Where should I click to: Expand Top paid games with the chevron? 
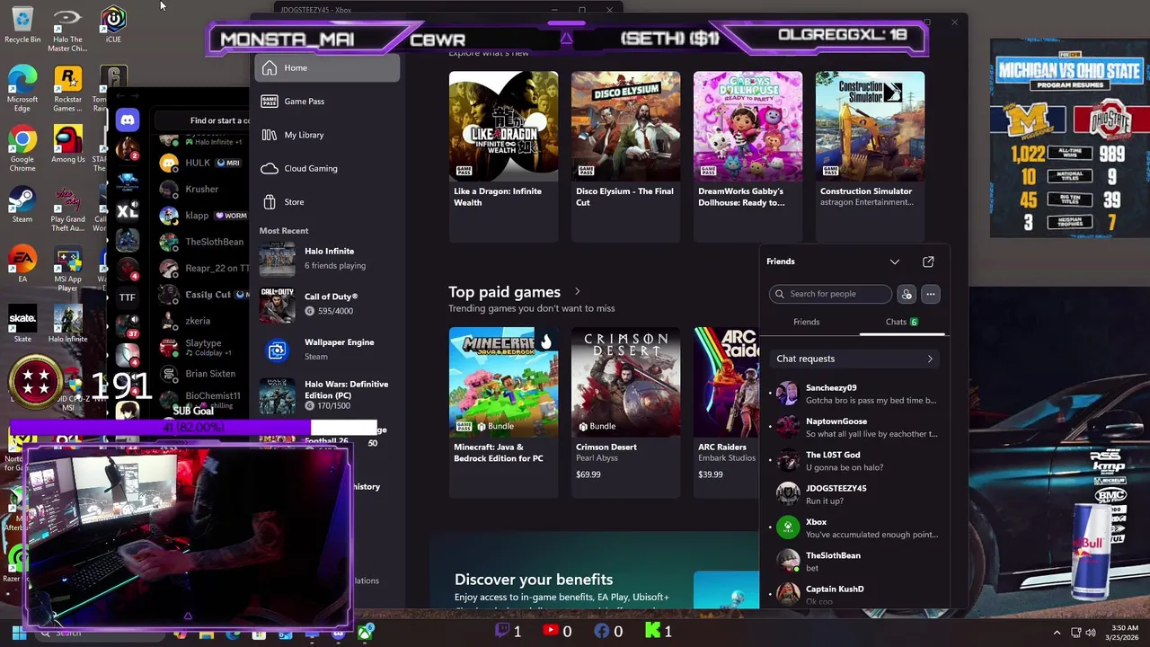coord(577,292)
